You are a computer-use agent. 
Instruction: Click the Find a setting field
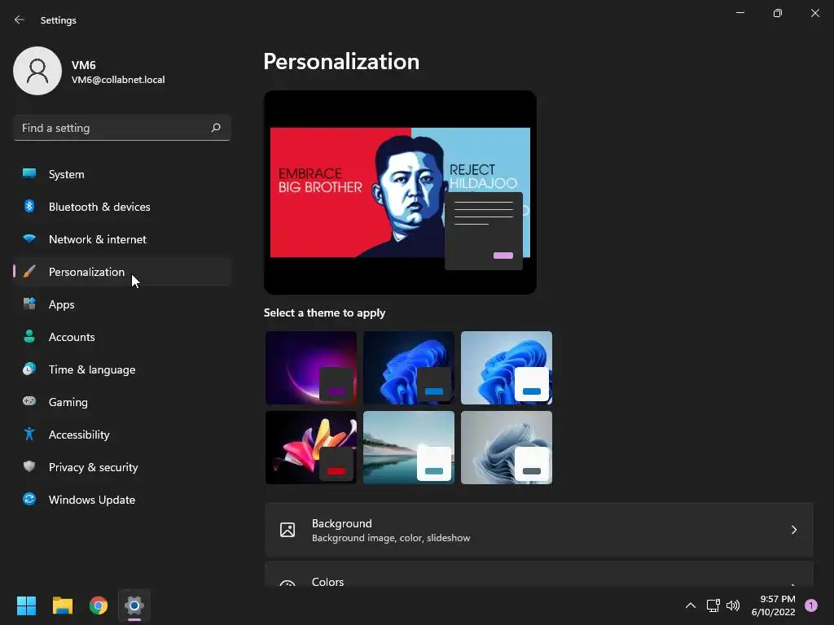tap(122, 128)
